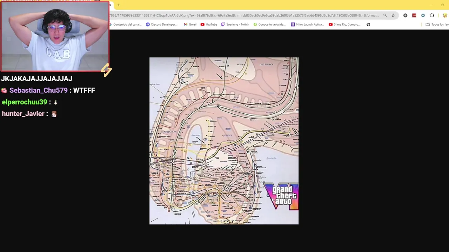This screenshot has width=449, height=252.
Task: Click the Grand Theft Auto VI logo
Action: (282, 196)
